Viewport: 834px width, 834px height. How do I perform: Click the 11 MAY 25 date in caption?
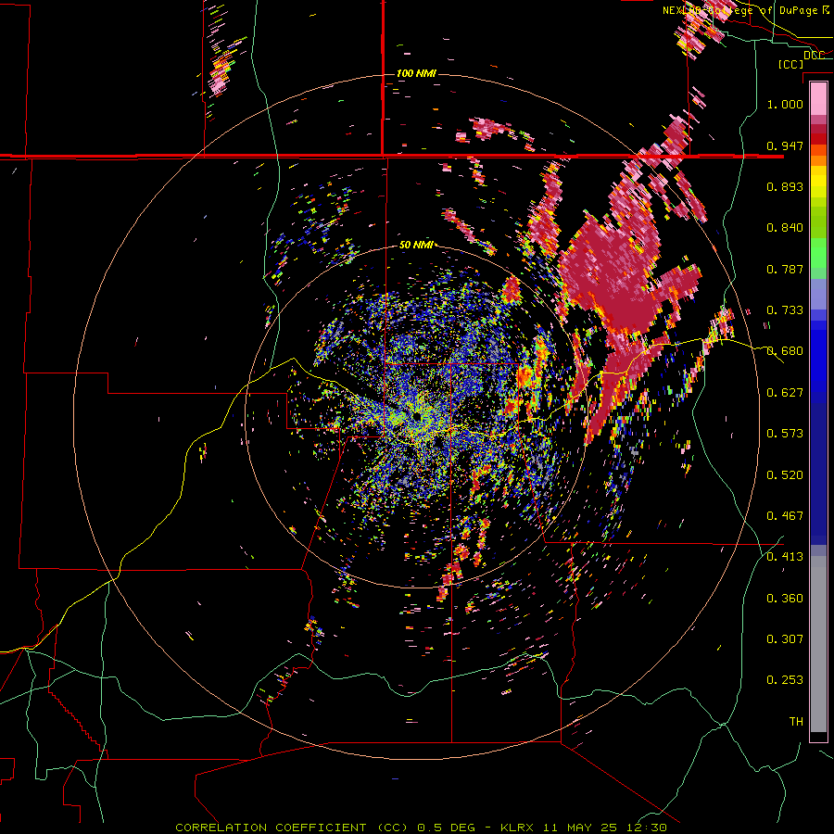point(580,828)
